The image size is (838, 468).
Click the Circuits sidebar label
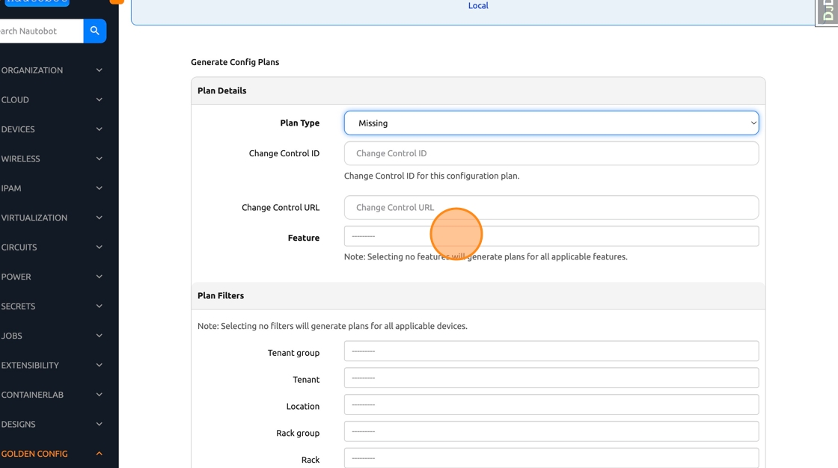coord(19,247)
